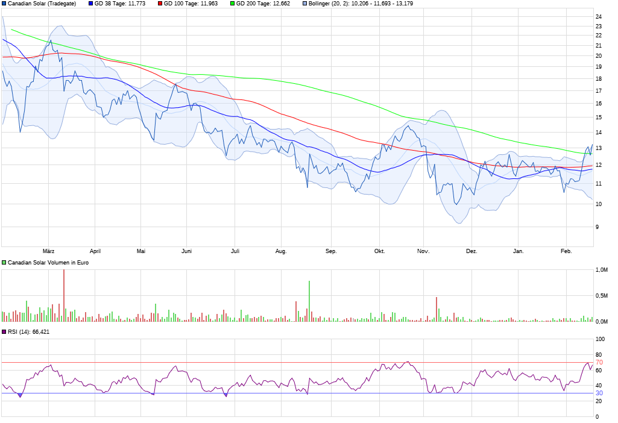Select the Feb. marker on time axis
The image size is (618, 423).
pos(566,251)
